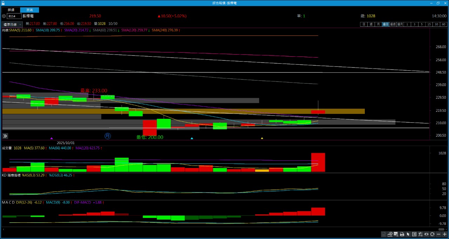This screenshot has width=449, height=239.
Task: Select the arrow cursor tool
Action: coord(408,234)
